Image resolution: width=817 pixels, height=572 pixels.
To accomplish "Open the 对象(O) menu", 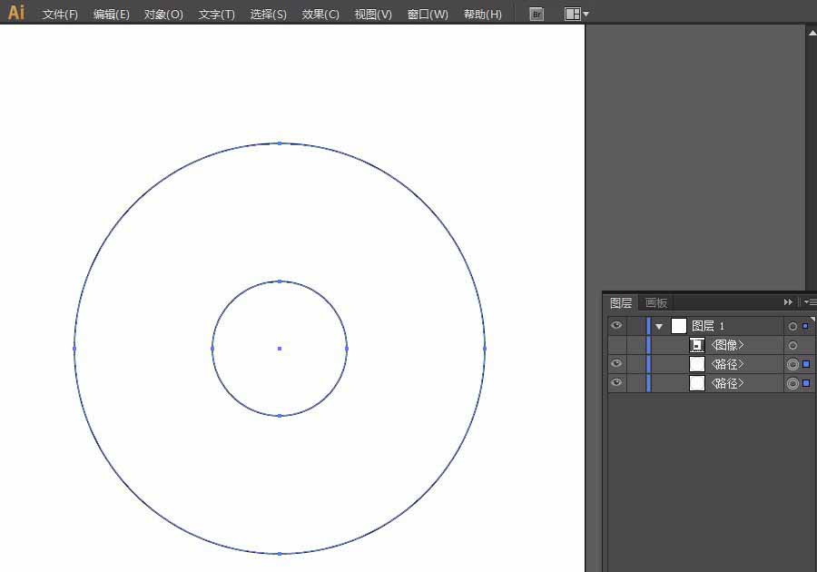I will pyautogui.click(x=163, y=14).
